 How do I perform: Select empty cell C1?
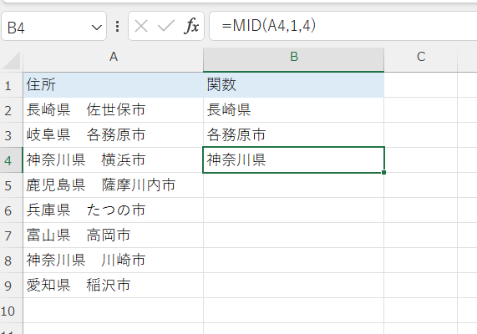point(421,85)
